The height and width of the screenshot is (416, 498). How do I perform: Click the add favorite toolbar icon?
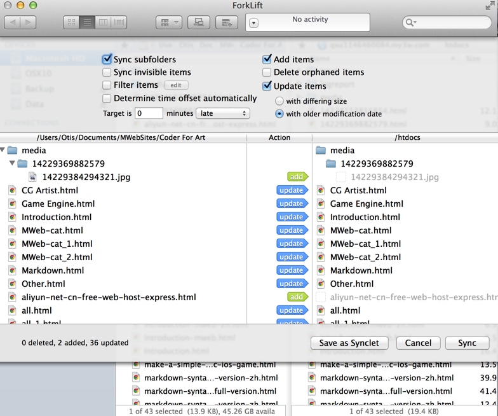coord(227,22)
